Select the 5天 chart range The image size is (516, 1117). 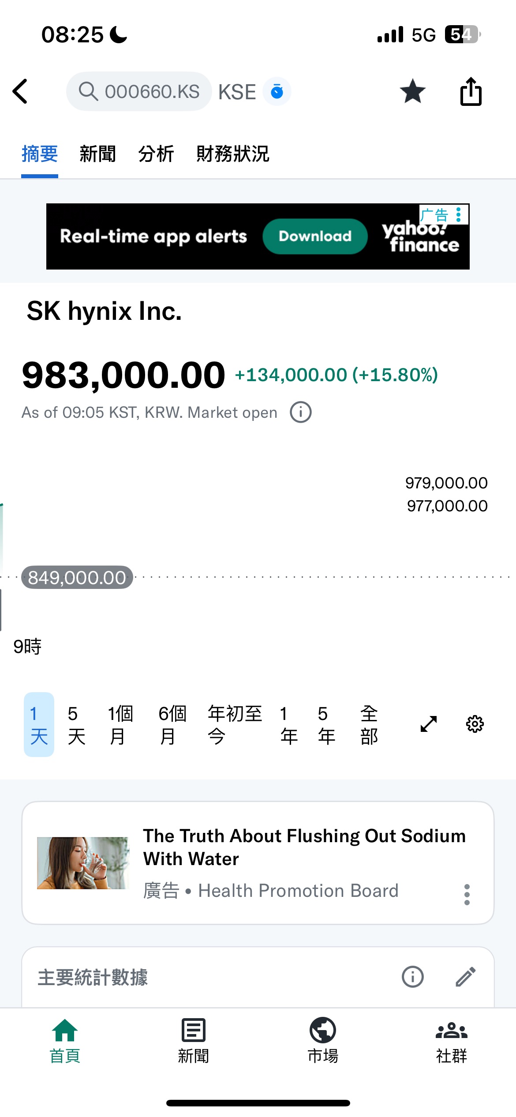point(76,725)
